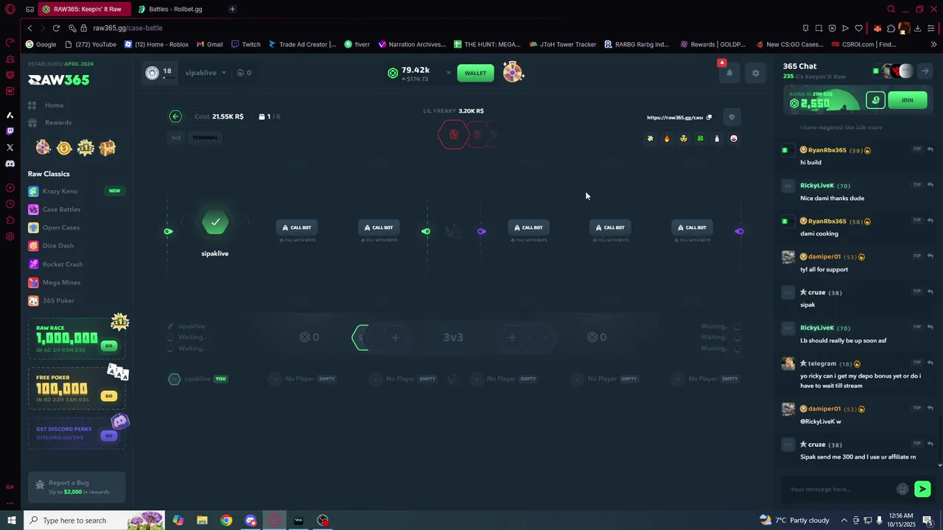Open the settings gear in header
The width and height of the screenshot is (943, 530).
coord(755,73)
